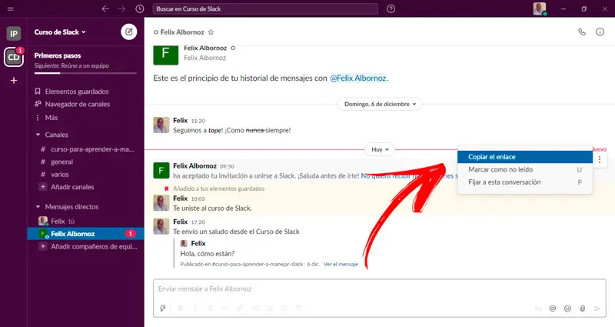Open user profile avatar in title bar

(x=540, y=8)
